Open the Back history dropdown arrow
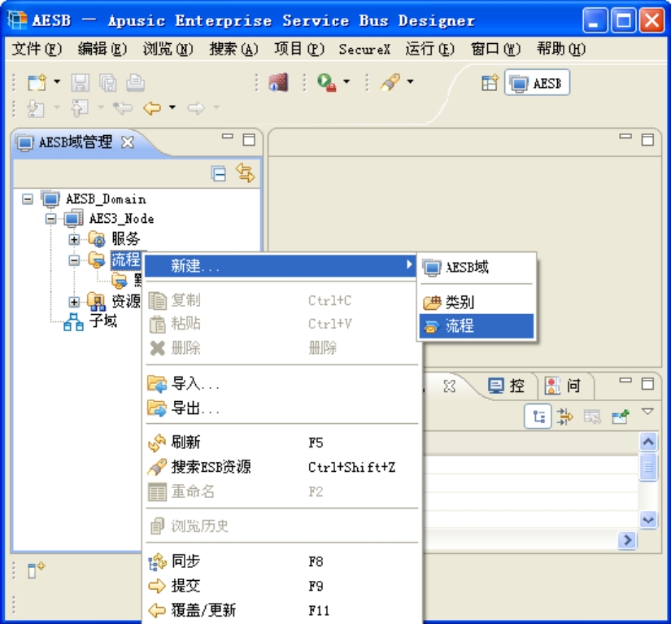 point(172,107)
